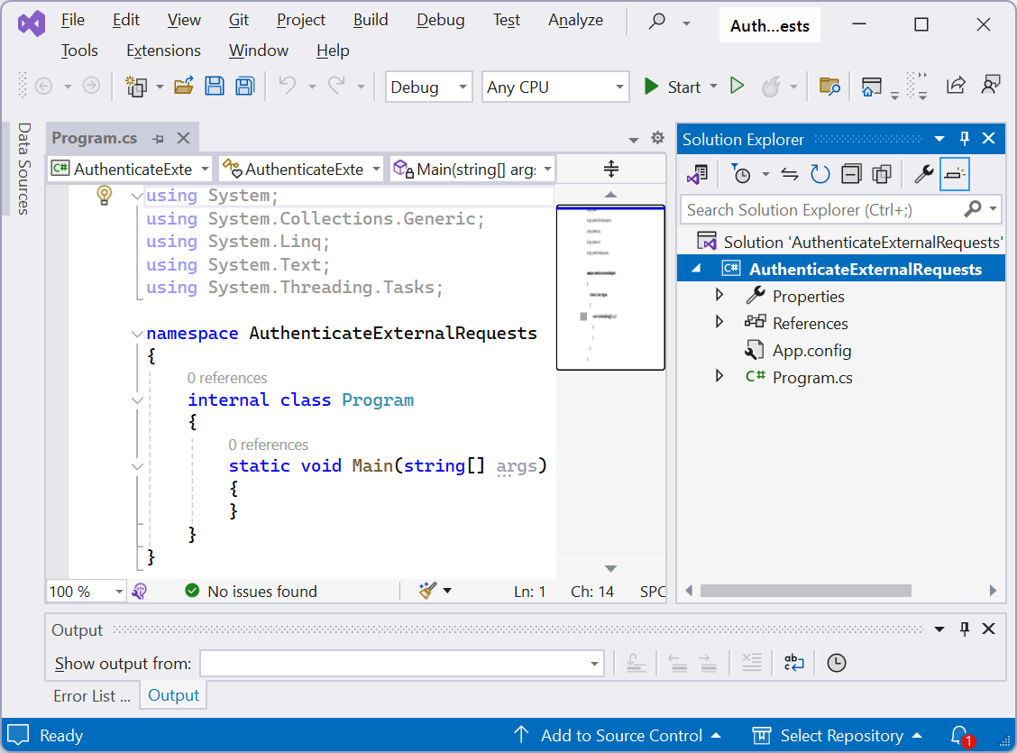Screen dimensions: 1017x753
Task: Sync with Active Document in Solution Explorer
Action: coord(789,174)
